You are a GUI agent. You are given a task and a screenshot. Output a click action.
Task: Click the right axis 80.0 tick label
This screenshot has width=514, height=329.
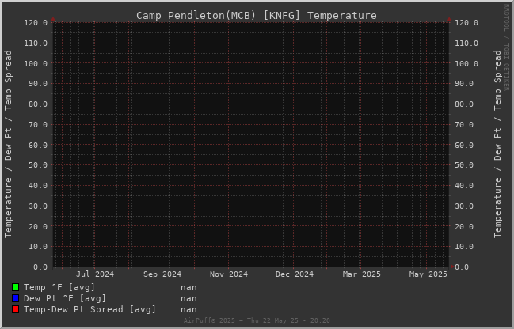click(464, 104)
